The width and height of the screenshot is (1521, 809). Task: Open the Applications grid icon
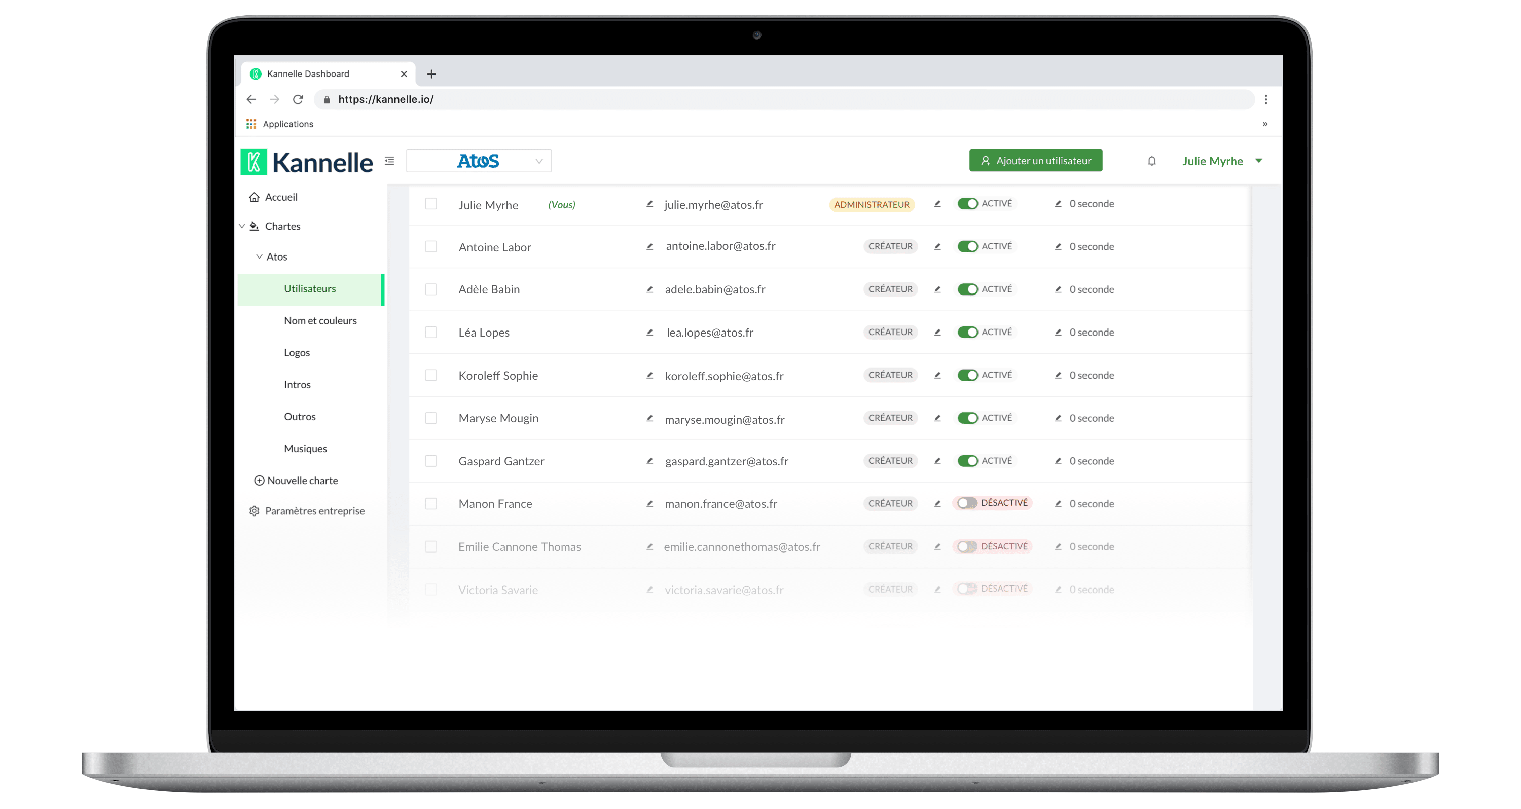(251, 124)
